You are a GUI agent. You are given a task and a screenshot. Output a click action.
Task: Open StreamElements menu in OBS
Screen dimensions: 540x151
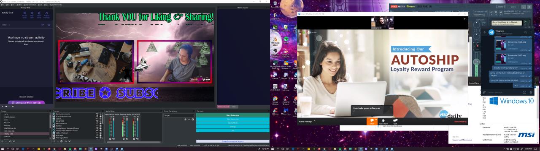56,5
